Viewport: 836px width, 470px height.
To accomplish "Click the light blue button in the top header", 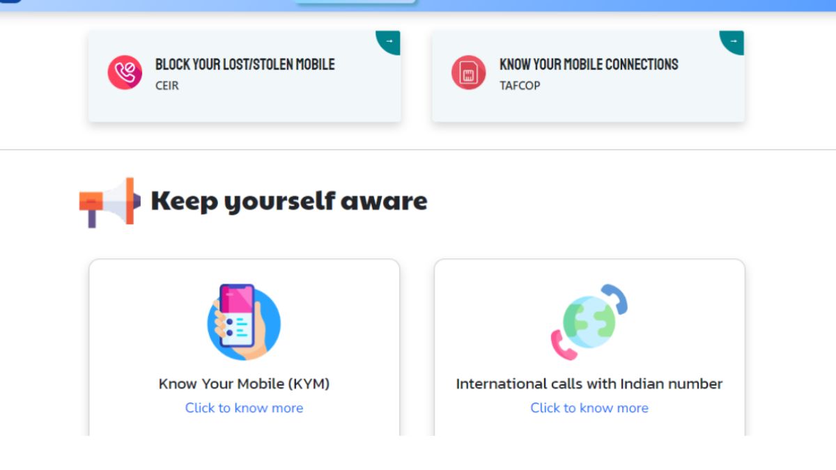I will click(x=355, y=2).
